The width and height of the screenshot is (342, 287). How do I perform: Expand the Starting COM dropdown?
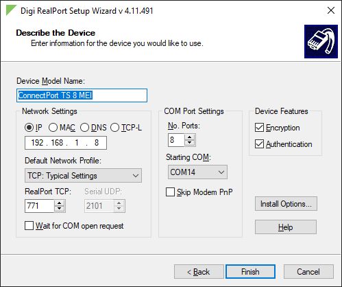tap(197, 172)
